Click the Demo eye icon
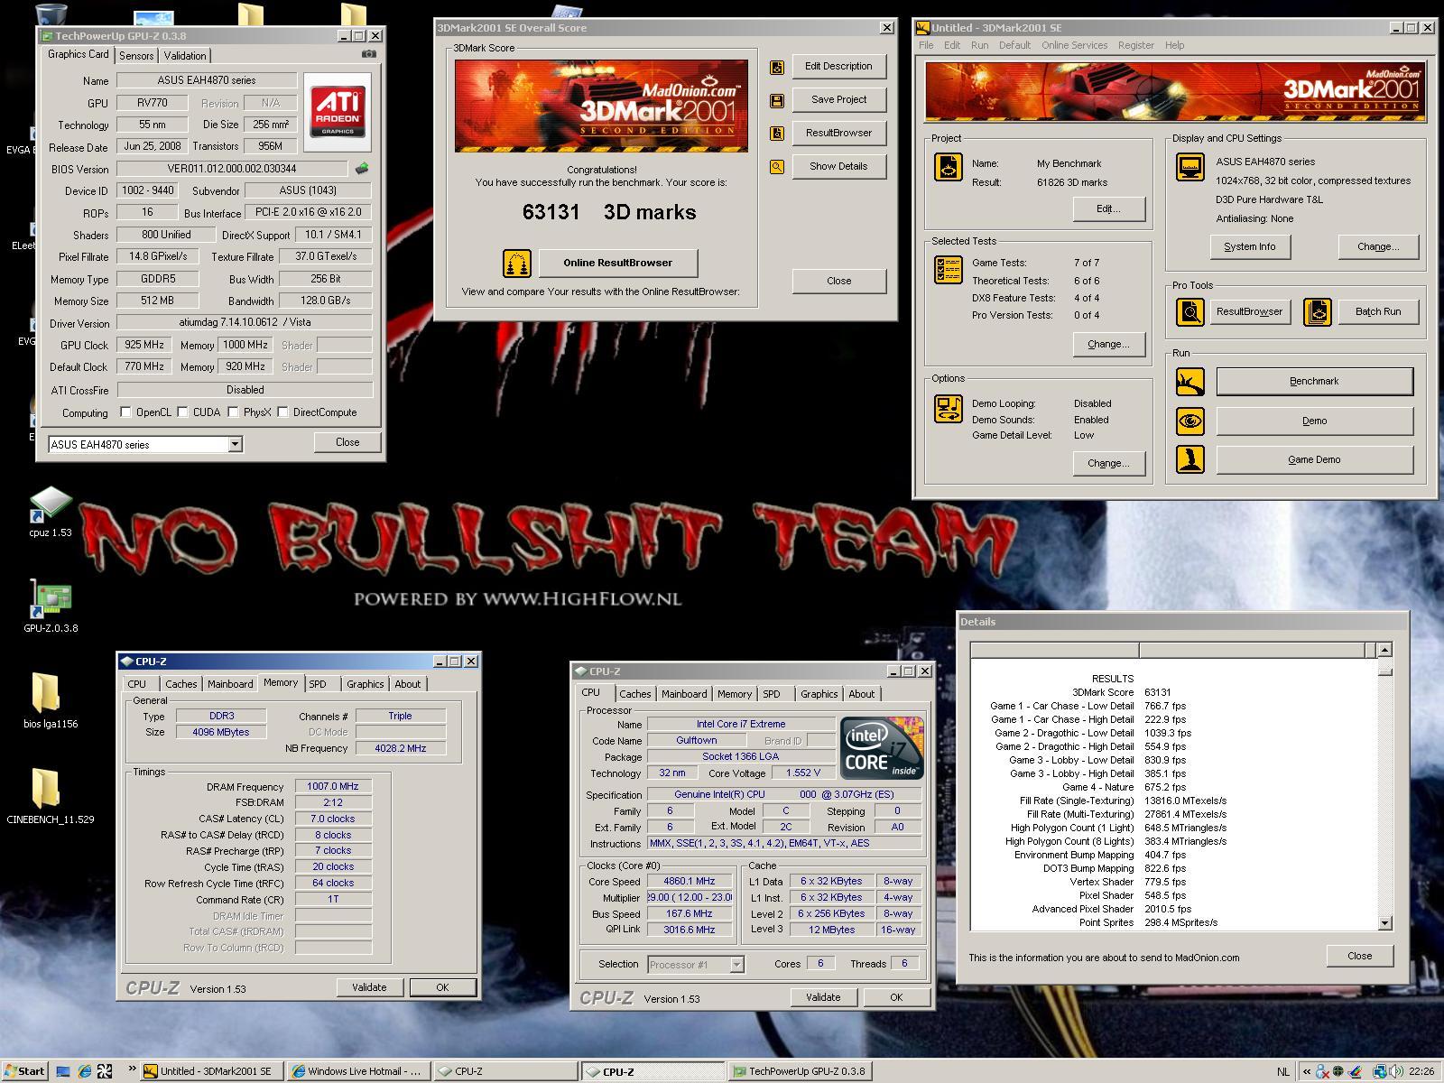The width and height of the screenshot is (1444, 1083). tap(1190, 421)
